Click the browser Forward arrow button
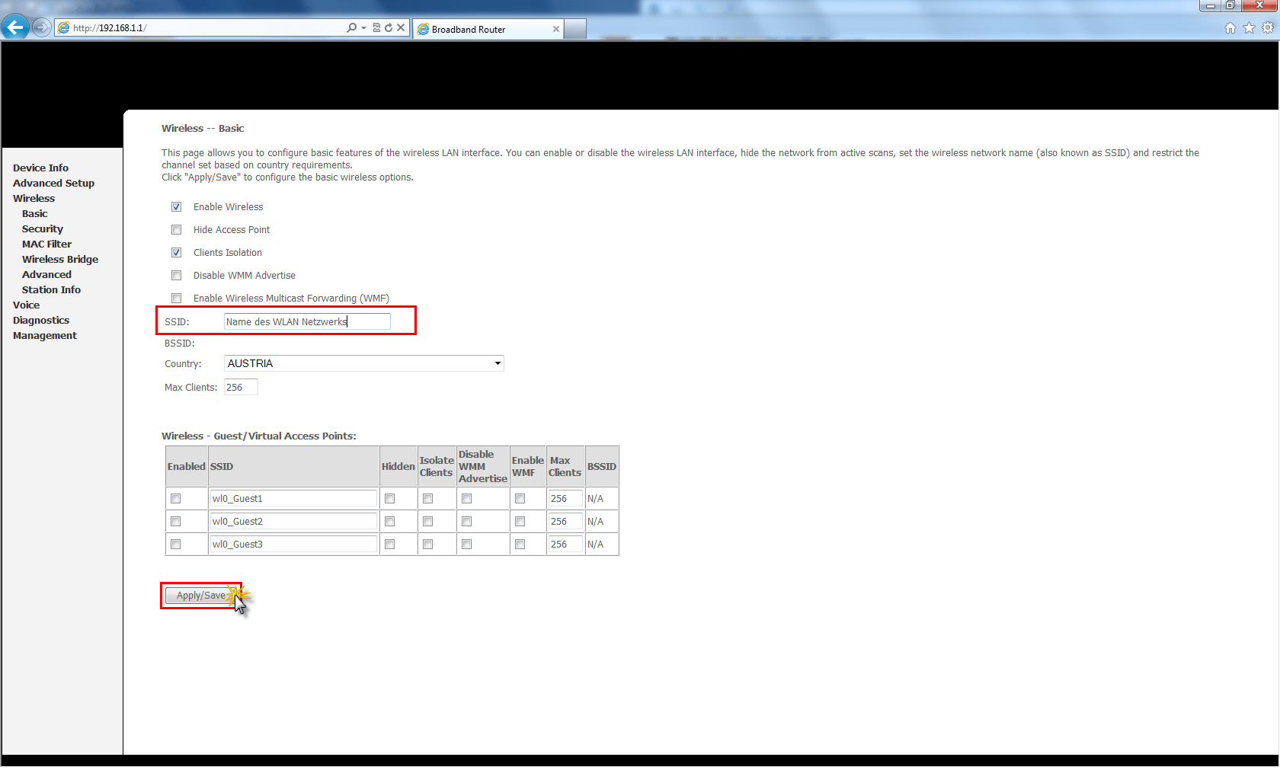Image resolution: width=1280 pixels, height=770 pixels. pyautogui.click(x=42, y=28)
